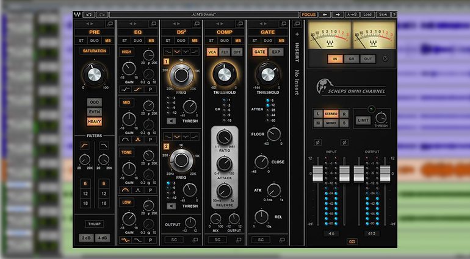This screenshot has width=470, height=259.
Task: Toggle the fader link chain icon
Action: [x=352, y=241]
